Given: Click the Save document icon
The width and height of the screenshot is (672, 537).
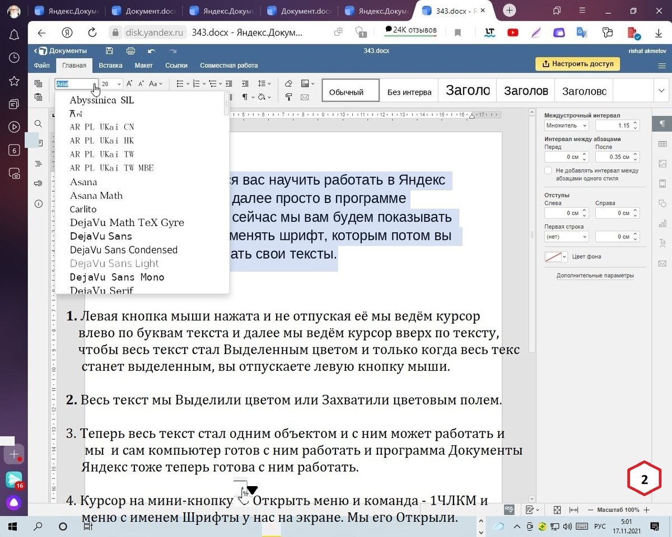Looking at the screenshot, I should coord(109,51).
